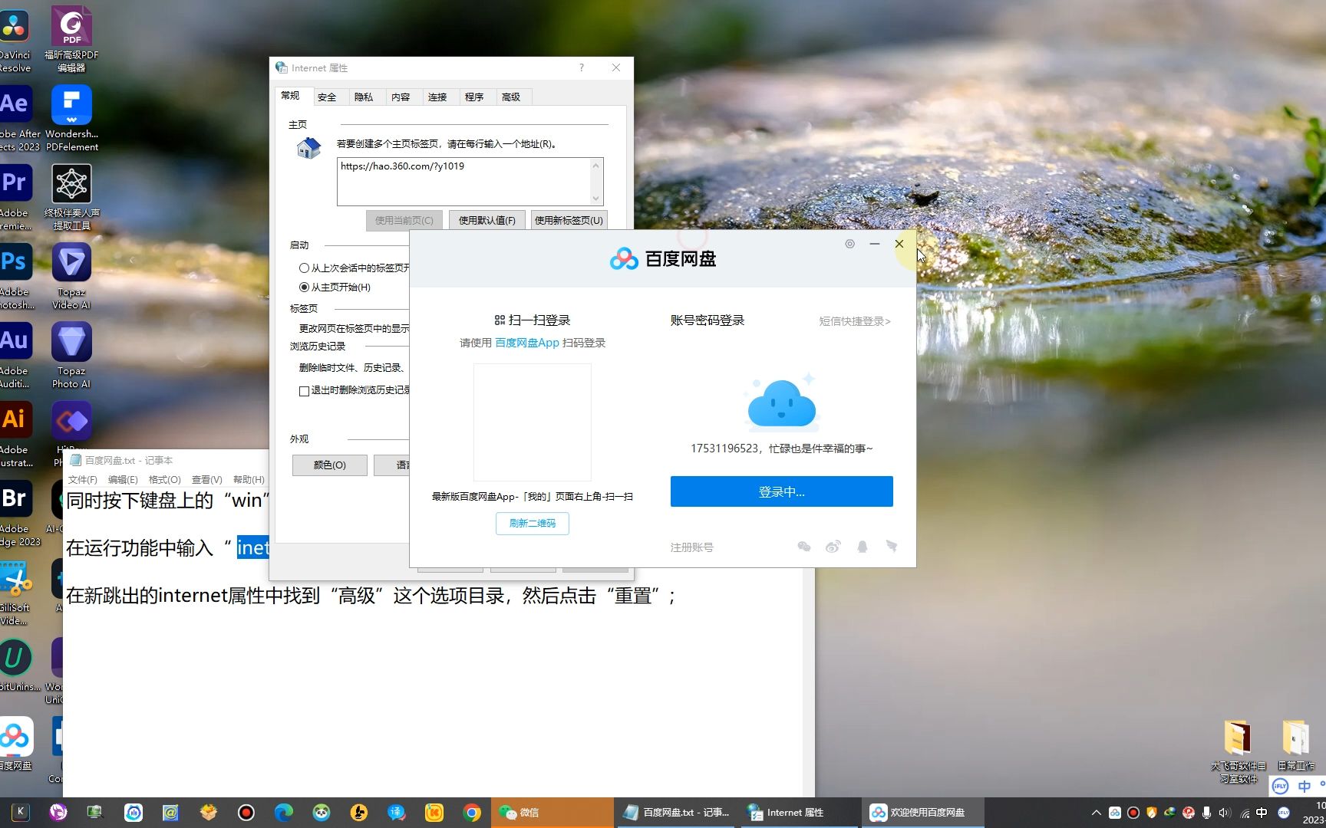The height and width of the screenshot is (828, 1326).
Task: Open Adobe Photoshop desktop icon
Action: click(15, 276)
